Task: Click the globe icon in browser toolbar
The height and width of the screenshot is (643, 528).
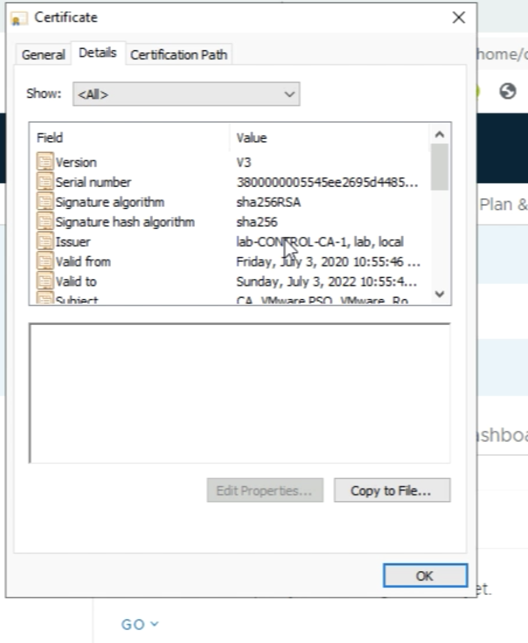Action: pos(508,91)
